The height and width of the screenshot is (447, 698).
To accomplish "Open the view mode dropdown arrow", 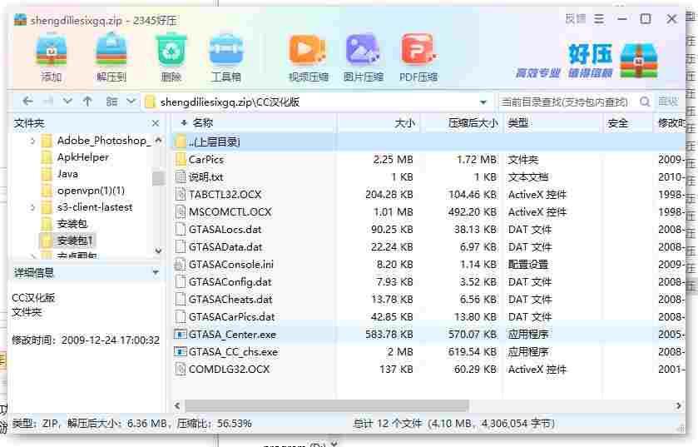I will pyautogui.click(x=131, y=102).
